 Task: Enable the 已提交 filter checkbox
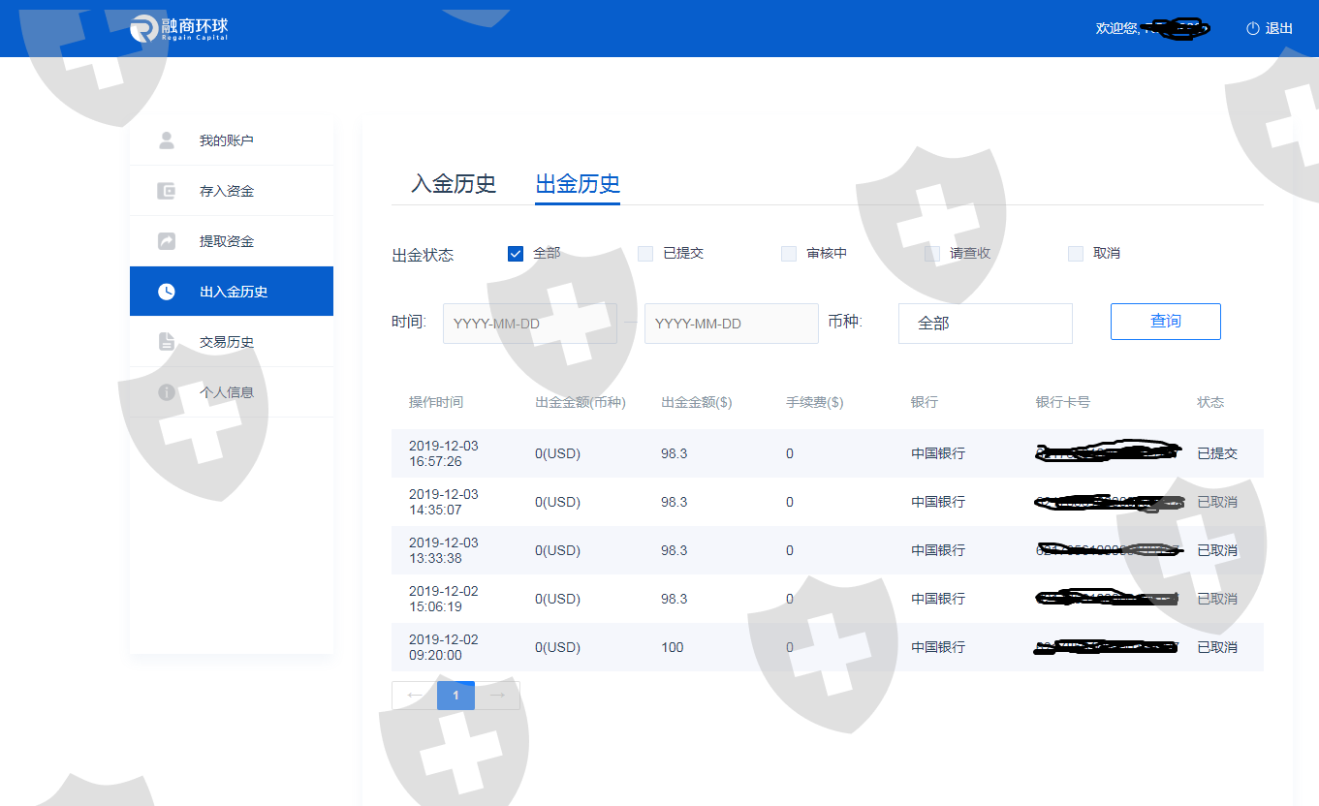[x=645, y=254]
